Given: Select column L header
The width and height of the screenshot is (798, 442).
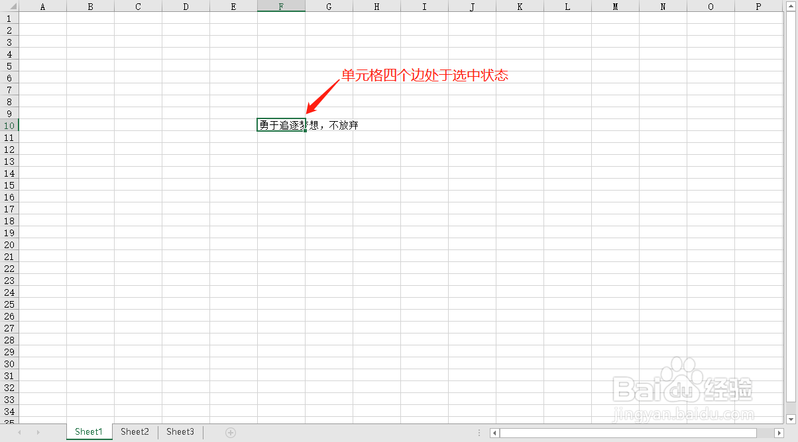Looking at the screenshot, I should (567, 6).
